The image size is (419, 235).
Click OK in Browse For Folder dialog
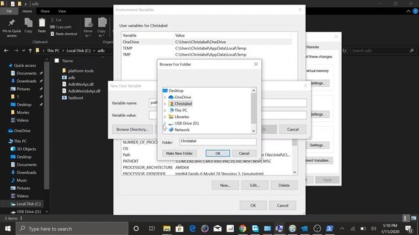click(217, 153)
